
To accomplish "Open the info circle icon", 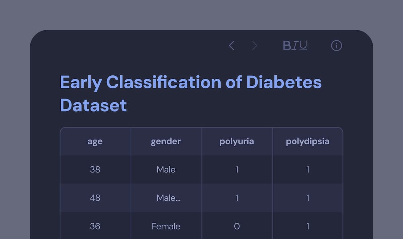I will pos(337,46).
